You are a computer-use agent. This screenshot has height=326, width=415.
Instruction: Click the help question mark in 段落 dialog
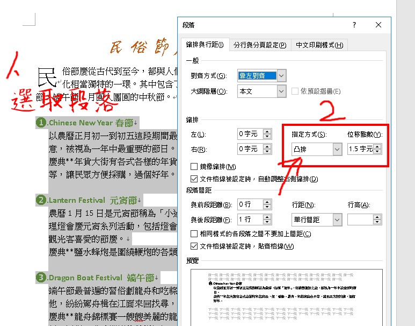coord(354,25)
